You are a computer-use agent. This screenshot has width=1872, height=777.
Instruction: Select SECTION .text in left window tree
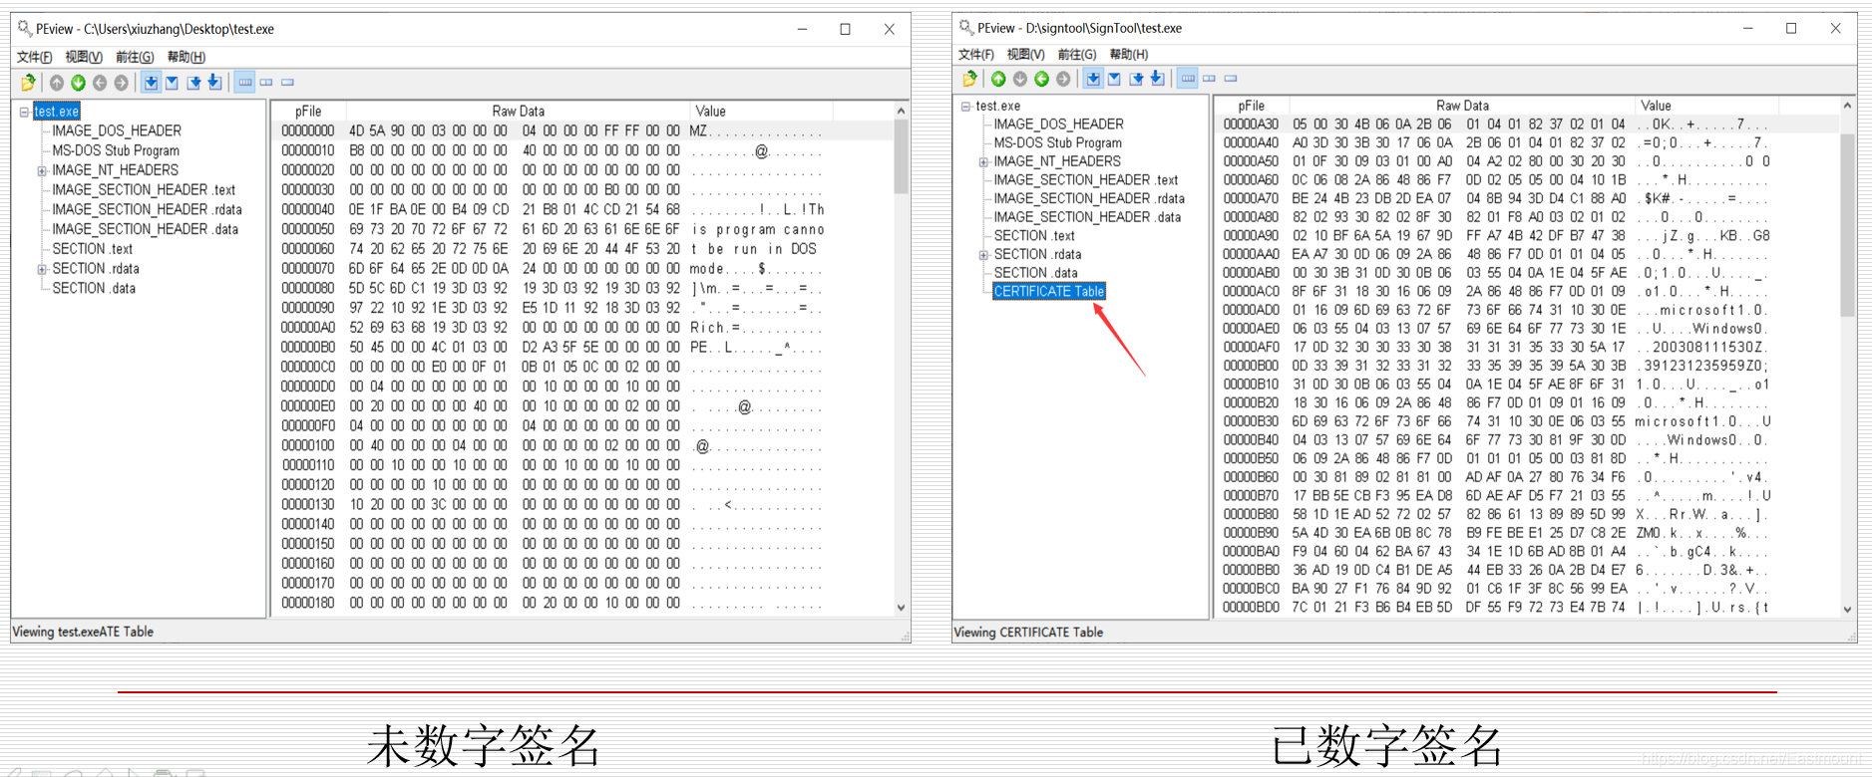(93, 249)
